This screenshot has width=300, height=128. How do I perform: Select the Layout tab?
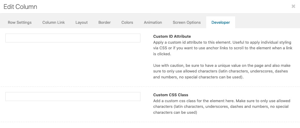(82, 23)
